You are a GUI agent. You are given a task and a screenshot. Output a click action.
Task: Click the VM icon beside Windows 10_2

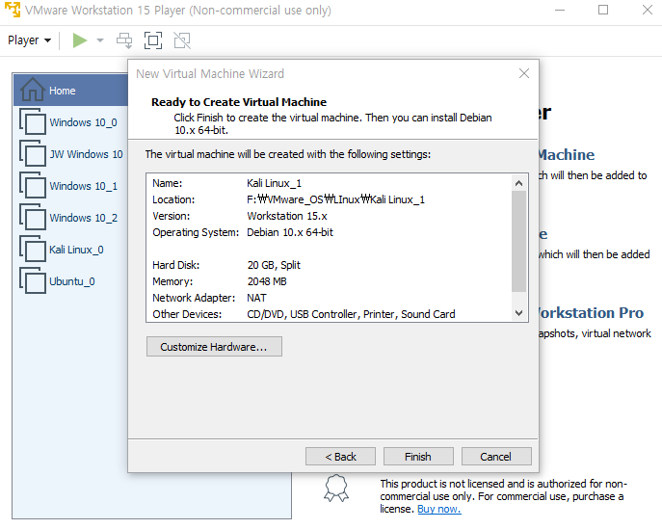tap(33, 217)
